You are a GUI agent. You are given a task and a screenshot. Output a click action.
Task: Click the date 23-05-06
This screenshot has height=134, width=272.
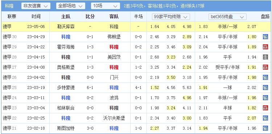(36, 27)
